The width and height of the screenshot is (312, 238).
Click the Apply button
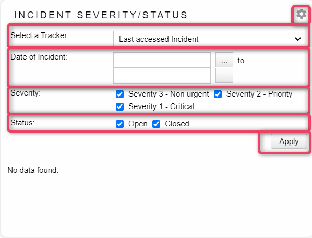[289, 141]
